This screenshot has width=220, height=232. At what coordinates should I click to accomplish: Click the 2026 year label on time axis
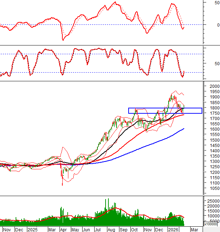[173, 229]
